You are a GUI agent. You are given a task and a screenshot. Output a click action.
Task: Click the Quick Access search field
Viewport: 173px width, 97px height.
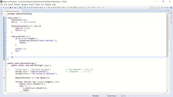(155, 8)
